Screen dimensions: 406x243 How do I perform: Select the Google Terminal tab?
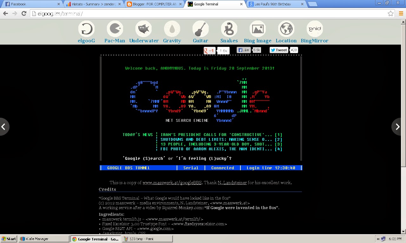pos(215,4)
